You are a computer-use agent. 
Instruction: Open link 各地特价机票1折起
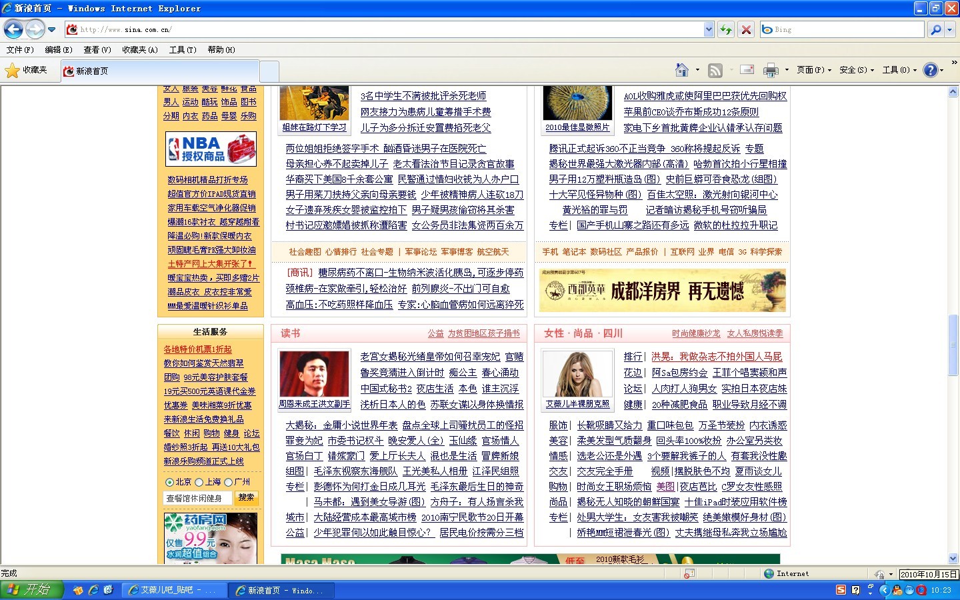(x=198, y=349)
